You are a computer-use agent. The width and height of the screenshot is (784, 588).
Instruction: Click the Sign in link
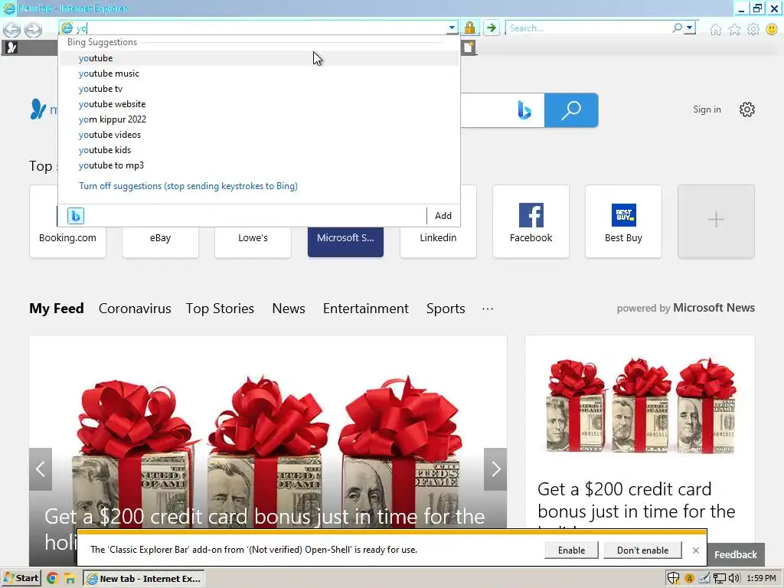[x=707, y=109]
